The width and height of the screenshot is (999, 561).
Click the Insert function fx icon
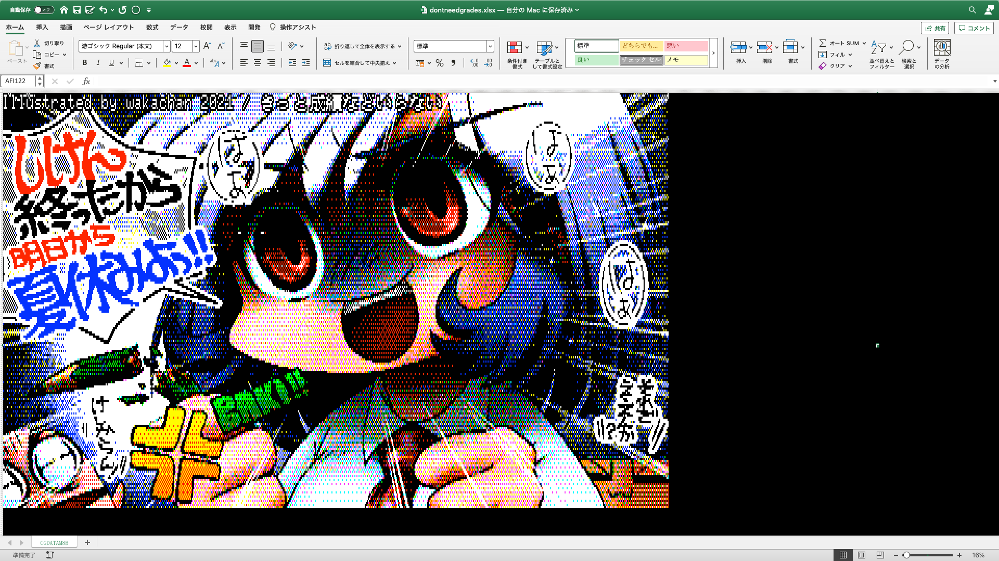[86, 81]
